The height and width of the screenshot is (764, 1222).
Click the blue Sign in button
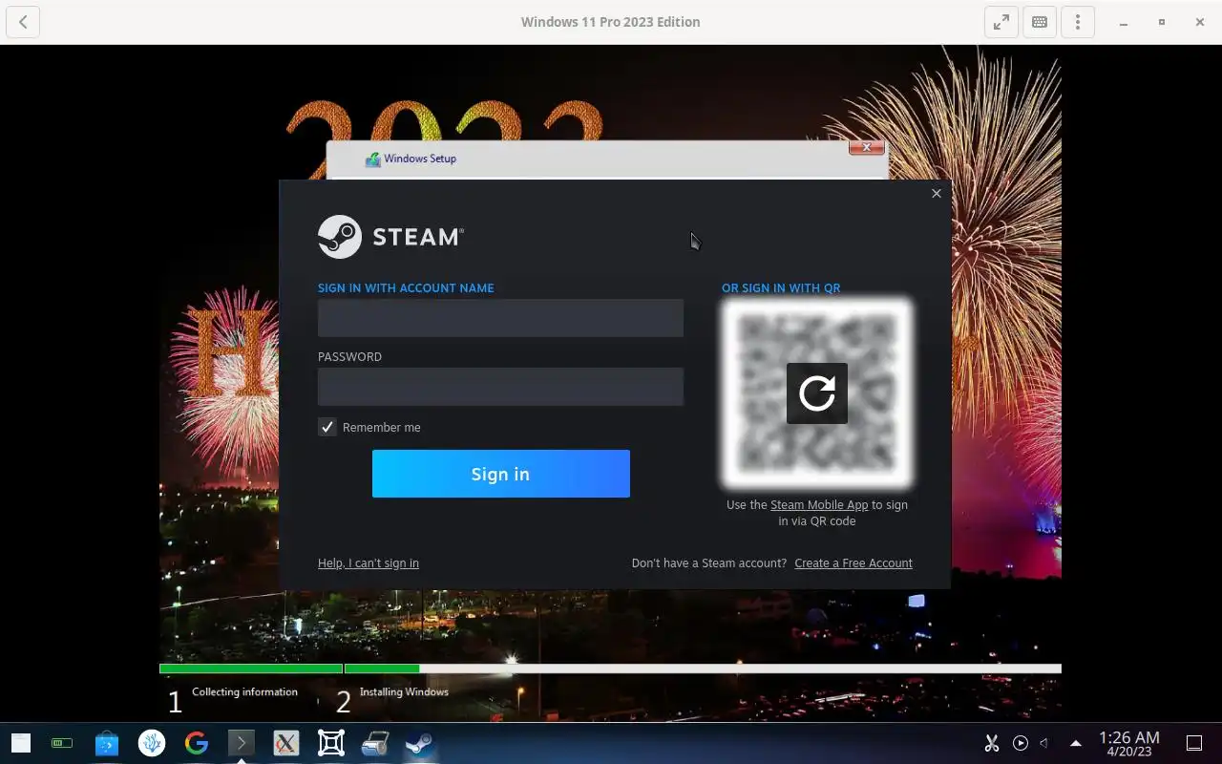pos(500,474)
